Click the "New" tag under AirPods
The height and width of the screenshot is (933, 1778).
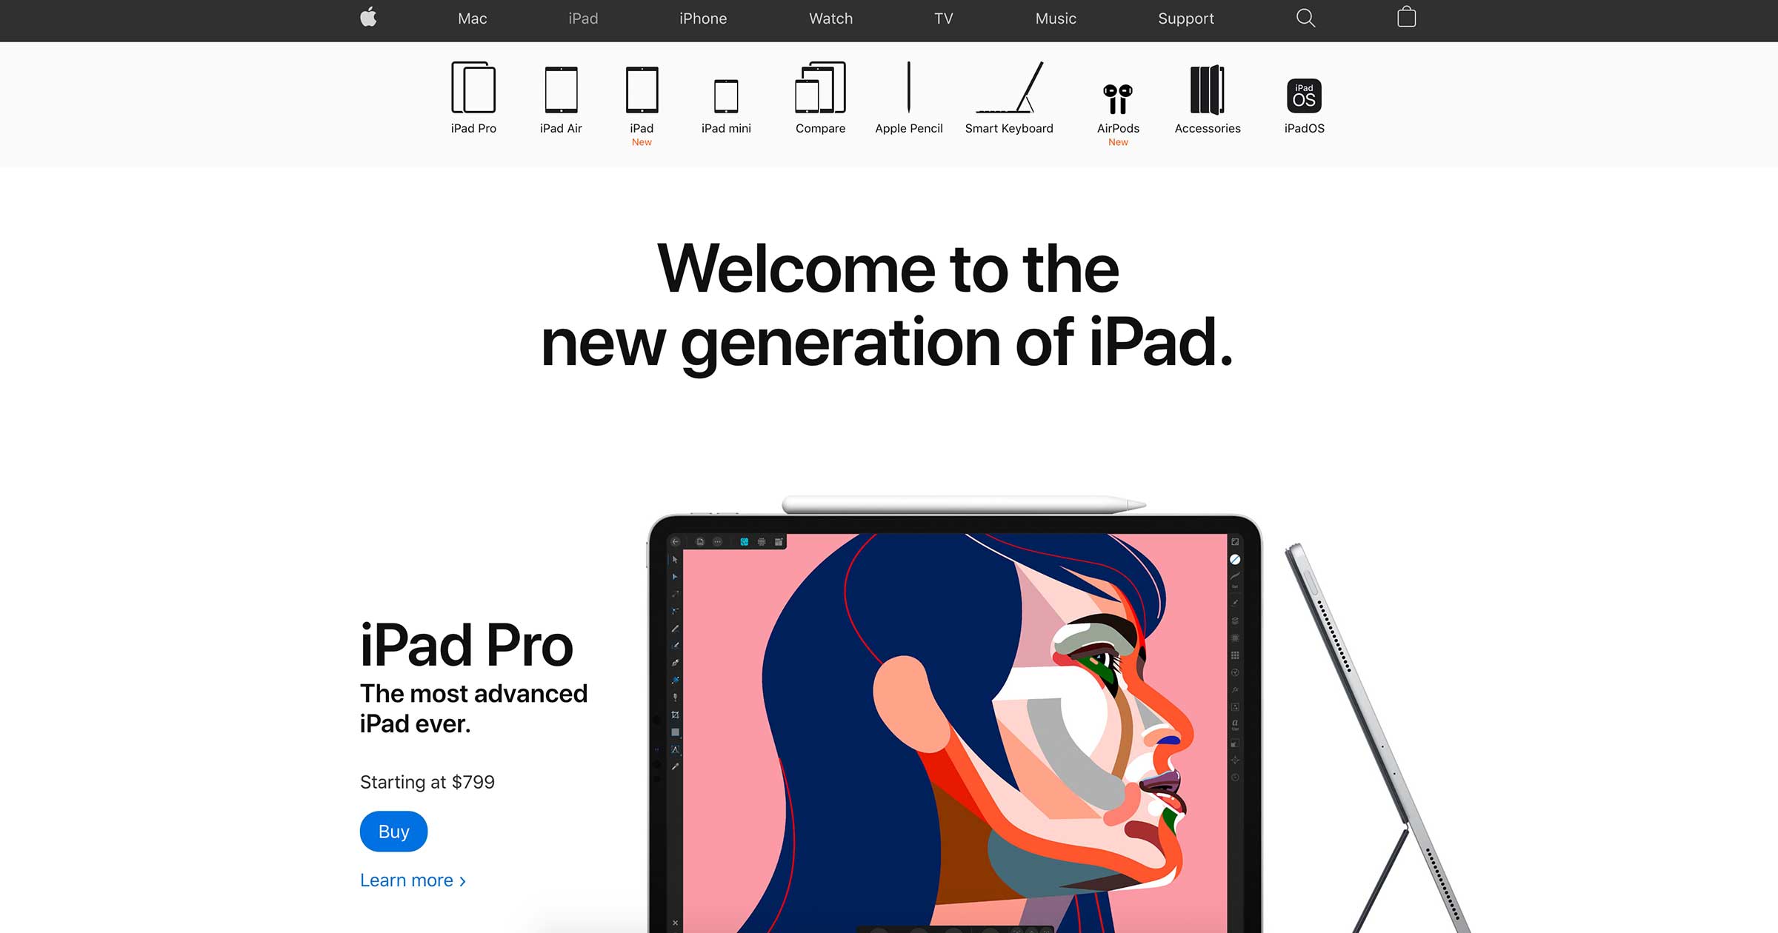[x=1118, y=142]
